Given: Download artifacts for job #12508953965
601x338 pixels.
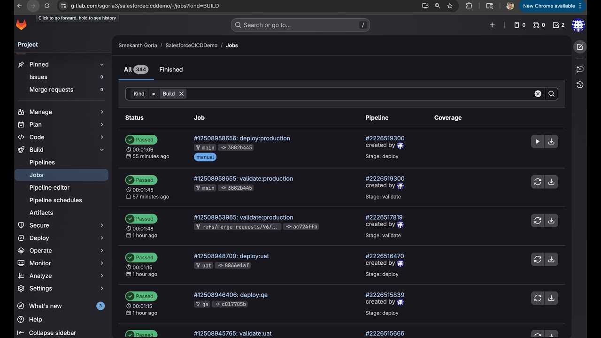Looking at the screenshot, I should click(551, 220).
